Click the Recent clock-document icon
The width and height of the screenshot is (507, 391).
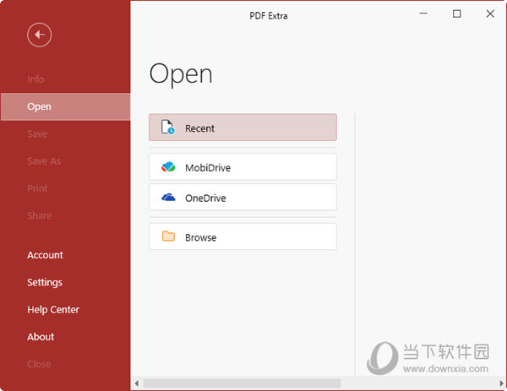pos(168,128)
